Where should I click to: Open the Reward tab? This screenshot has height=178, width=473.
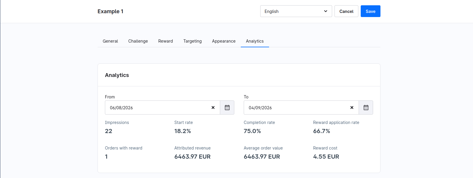tap(166, 41)
